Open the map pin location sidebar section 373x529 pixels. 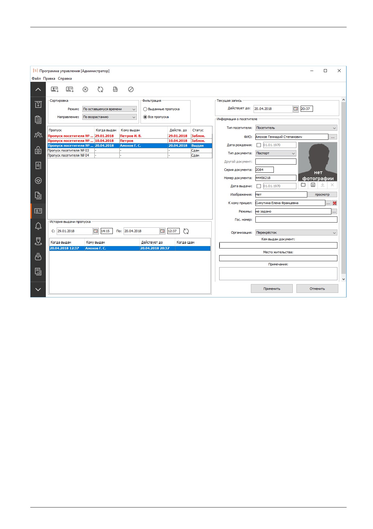point(38,241)
